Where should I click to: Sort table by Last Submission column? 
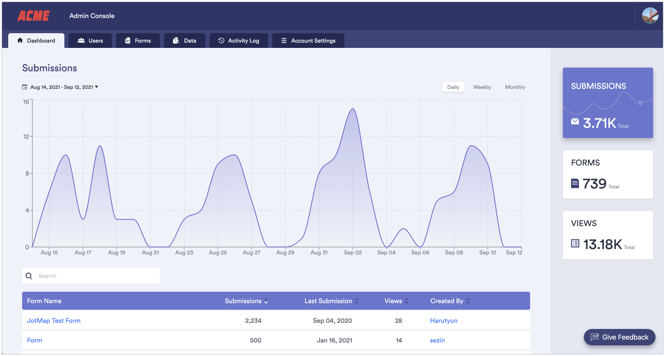coord(331,301)
